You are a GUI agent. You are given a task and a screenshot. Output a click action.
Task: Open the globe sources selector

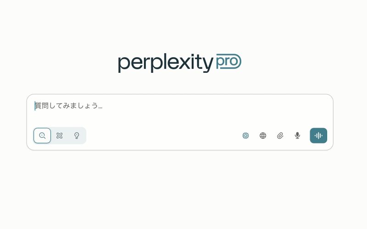click(263, 136)
